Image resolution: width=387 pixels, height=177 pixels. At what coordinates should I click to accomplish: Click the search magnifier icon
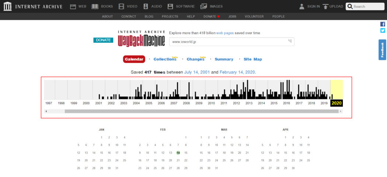click(x=350, y=6)
